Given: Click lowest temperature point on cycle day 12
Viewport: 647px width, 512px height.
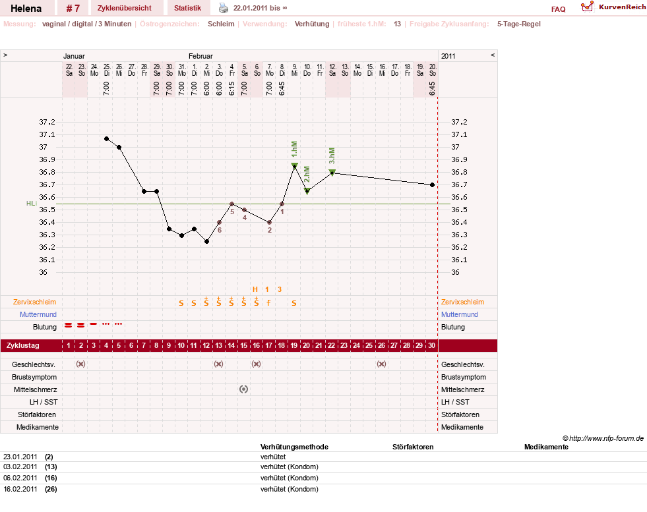Looking at the screenshot, I should (206, 242).
